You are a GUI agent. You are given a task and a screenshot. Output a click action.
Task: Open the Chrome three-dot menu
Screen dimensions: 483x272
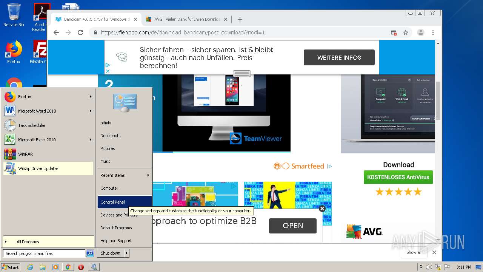[x=433, y=32]
